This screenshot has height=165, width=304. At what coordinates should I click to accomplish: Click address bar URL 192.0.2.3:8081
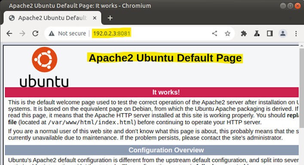click(x=112, y=34)
